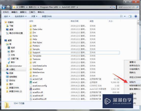The height and width of the screenshot is (111, 141).
Task: Open the view options dropdown arrow
Action: tap(125, 16)
